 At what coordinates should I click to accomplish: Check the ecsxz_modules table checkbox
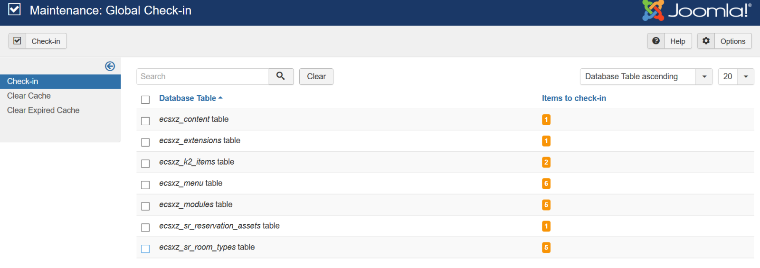coord(145,206)
